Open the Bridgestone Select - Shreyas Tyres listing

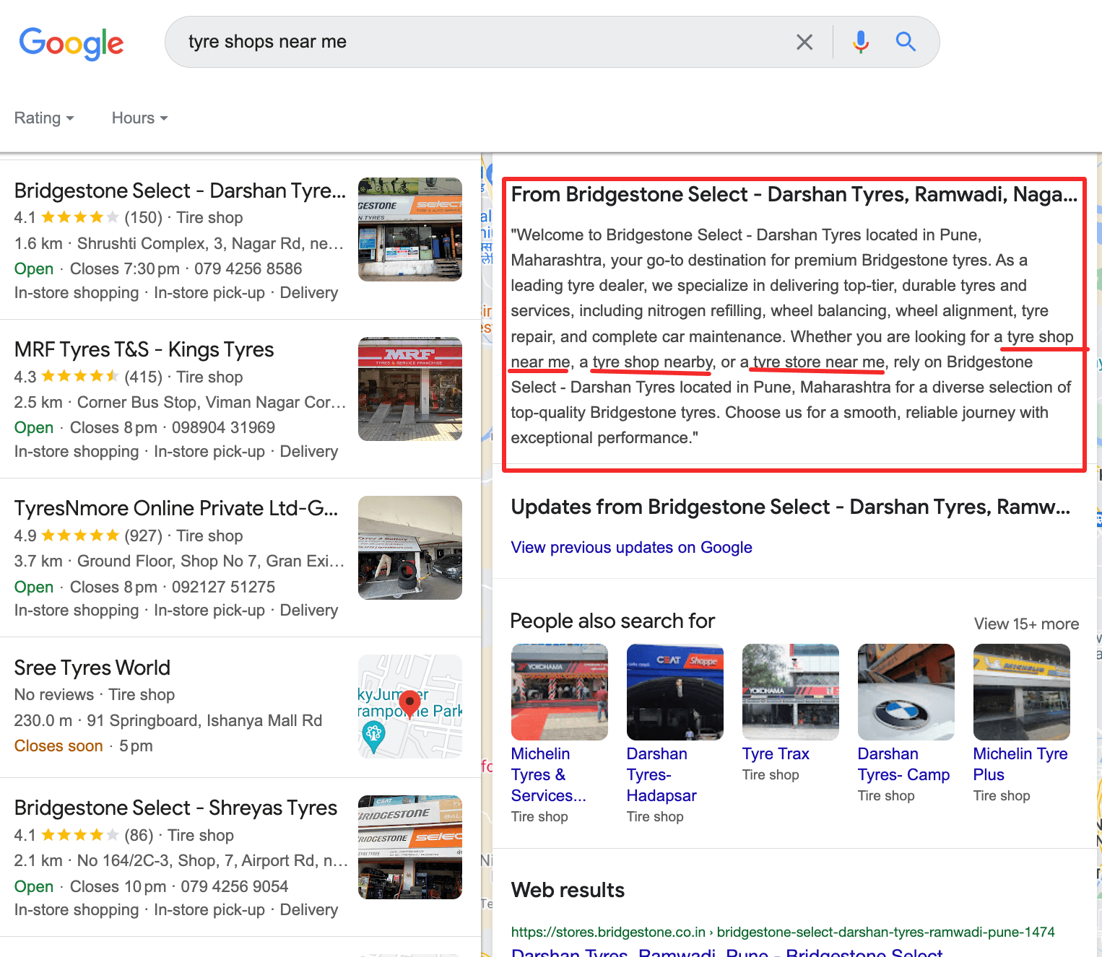175,808
